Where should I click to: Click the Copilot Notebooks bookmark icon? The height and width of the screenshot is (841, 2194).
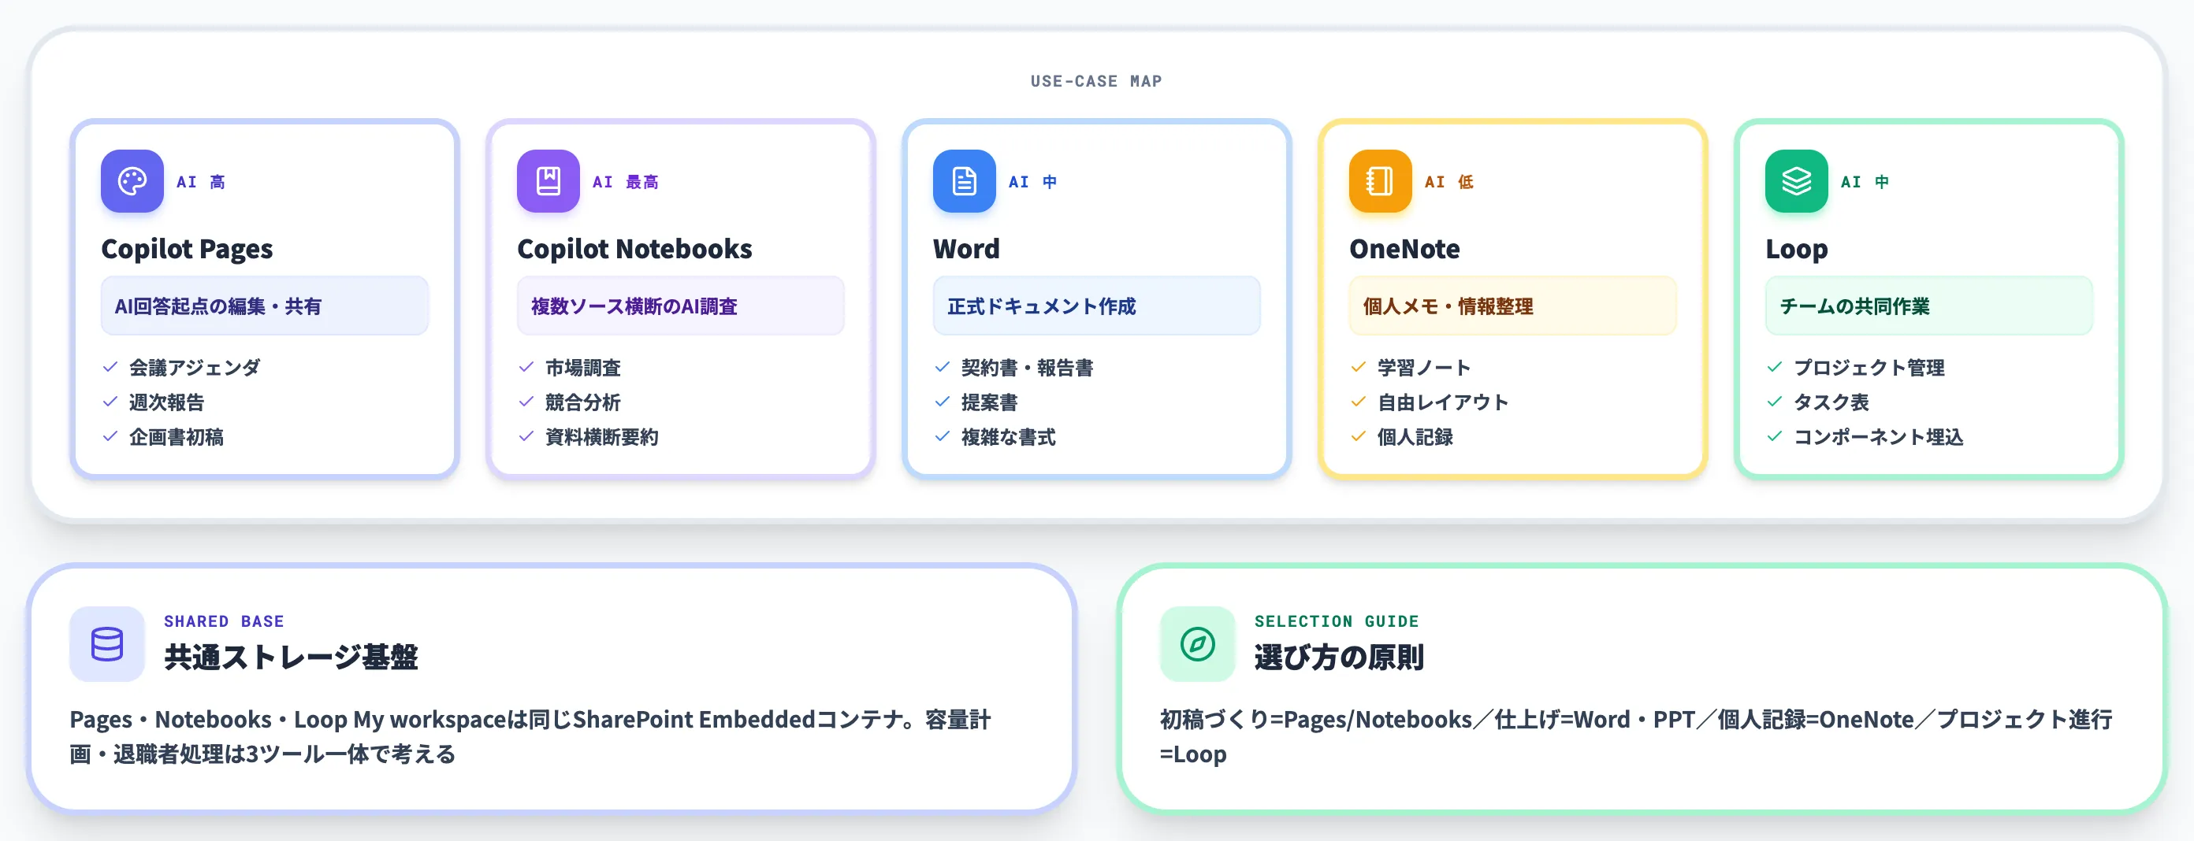(548, 181)
